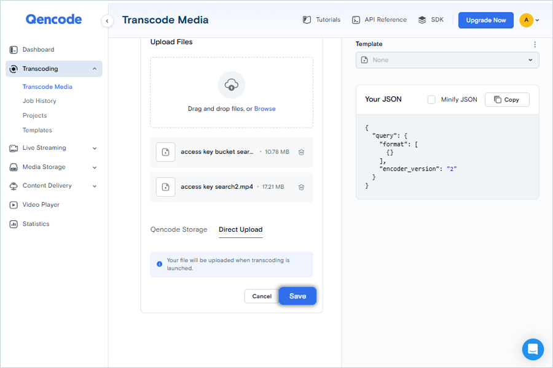Open the Template dropdown showing None
553x368 pixels.
pyautogui.click(x=447, y=60)
